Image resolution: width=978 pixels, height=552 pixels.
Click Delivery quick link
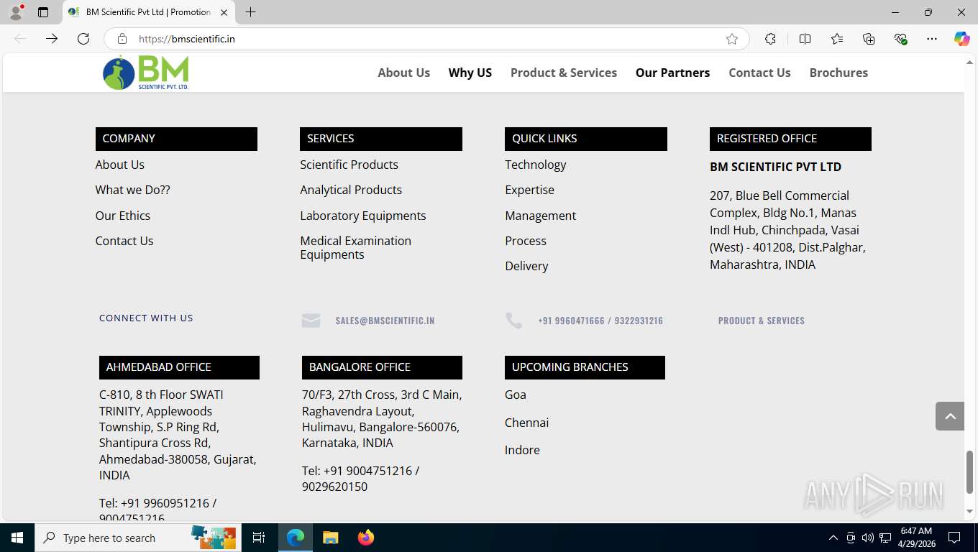(x=526, y=266)
